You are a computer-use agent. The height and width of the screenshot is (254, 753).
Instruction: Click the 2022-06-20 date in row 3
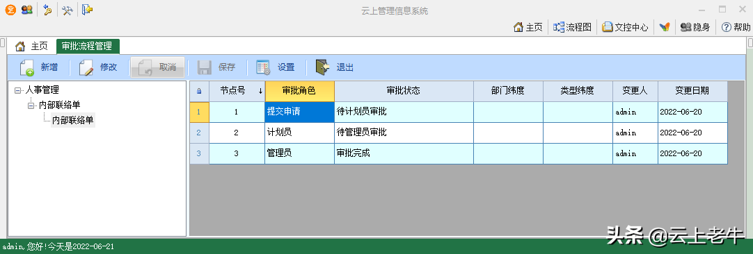[692, 154]
